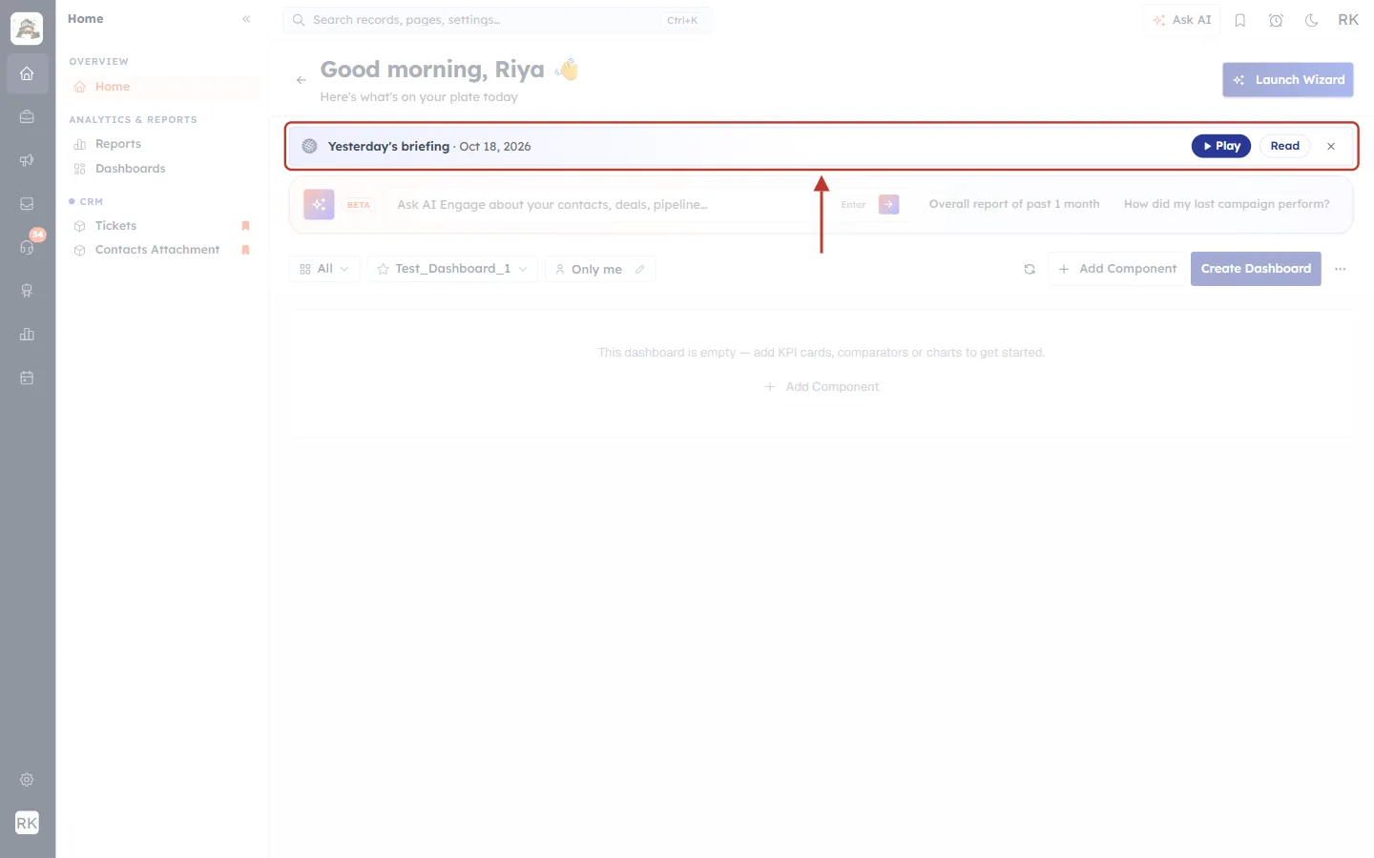Screen dimensions: 1374x858
Task: Click the back arrow beside greeting
Action: pos(302,80)
